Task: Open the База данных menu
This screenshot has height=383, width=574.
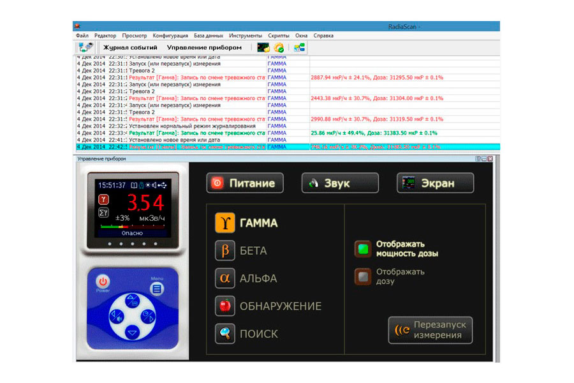Action: tap(209, 36)
